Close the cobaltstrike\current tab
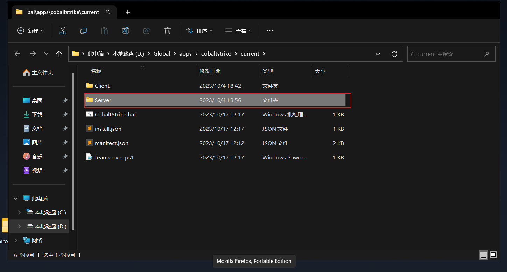The image size is (507, 272). (x=107, y=12)
